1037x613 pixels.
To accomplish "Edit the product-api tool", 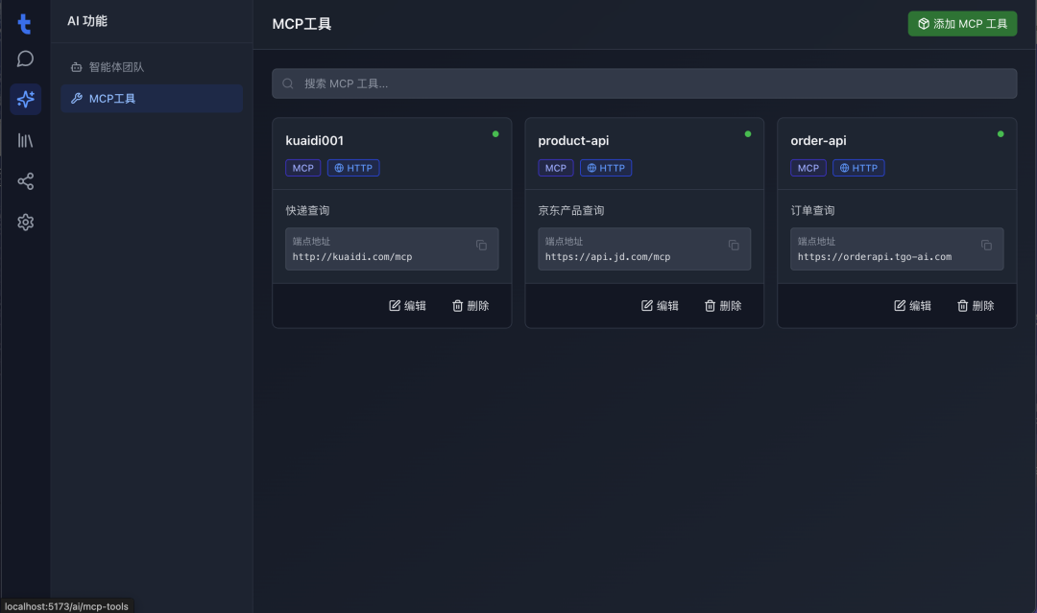I will 660,306.
